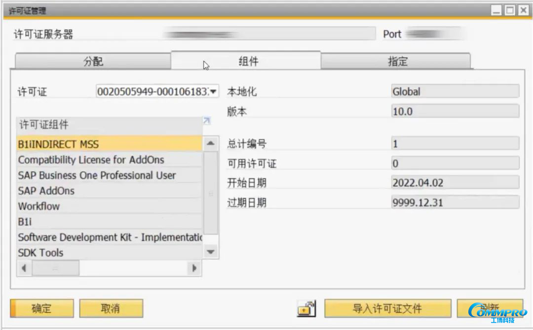533x330 pixels.
Task: Click the unlock padlock icon near the bottom
Action: pos(306,308)
